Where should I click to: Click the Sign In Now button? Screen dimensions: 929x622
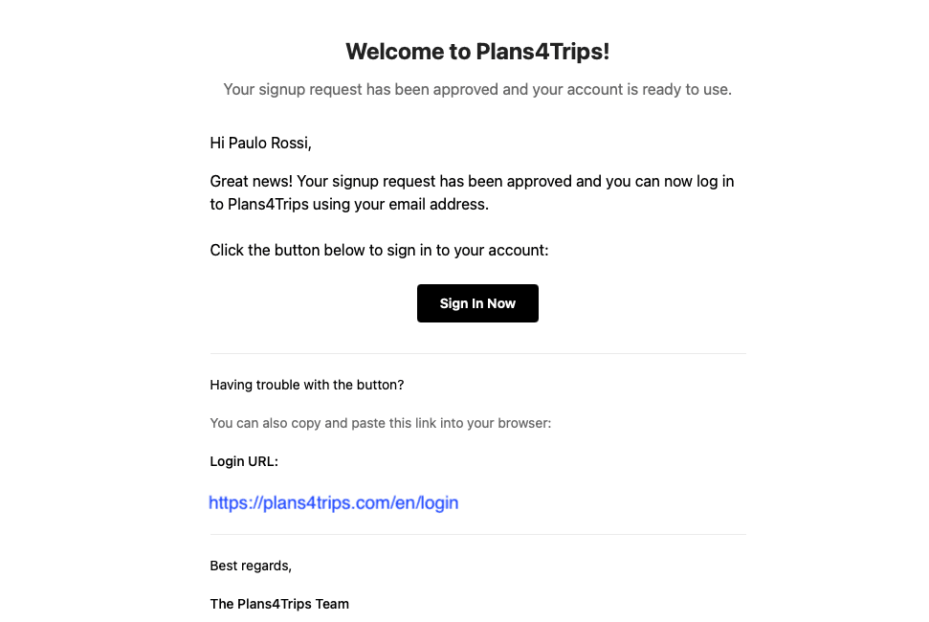[x=477, y=302]
